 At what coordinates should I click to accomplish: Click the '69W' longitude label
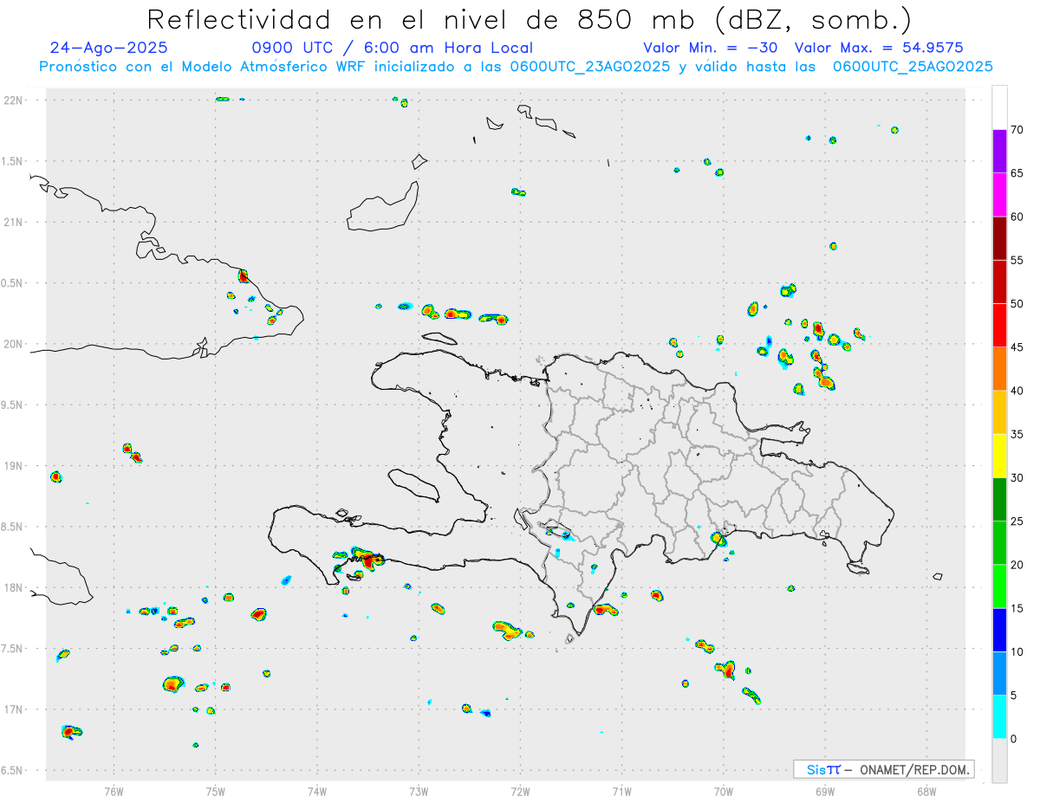pyautogui.click(x=825, y=790)
